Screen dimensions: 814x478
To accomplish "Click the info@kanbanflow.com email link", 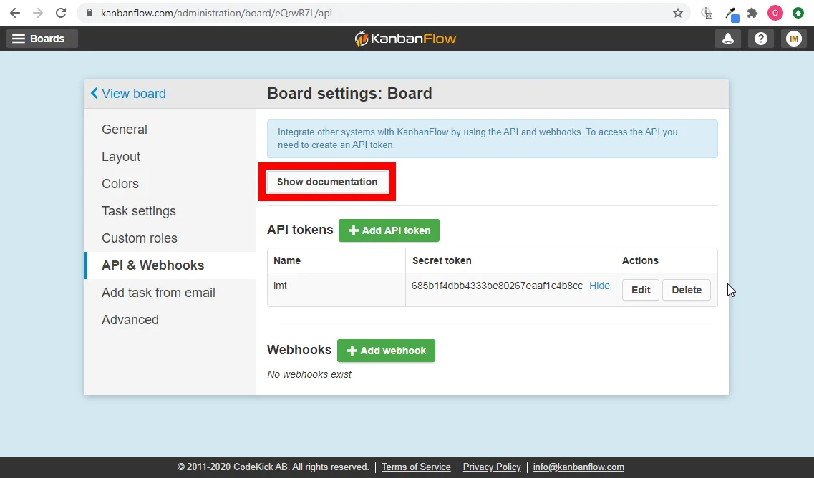I will pyautogui.click(x=578, y=467).
